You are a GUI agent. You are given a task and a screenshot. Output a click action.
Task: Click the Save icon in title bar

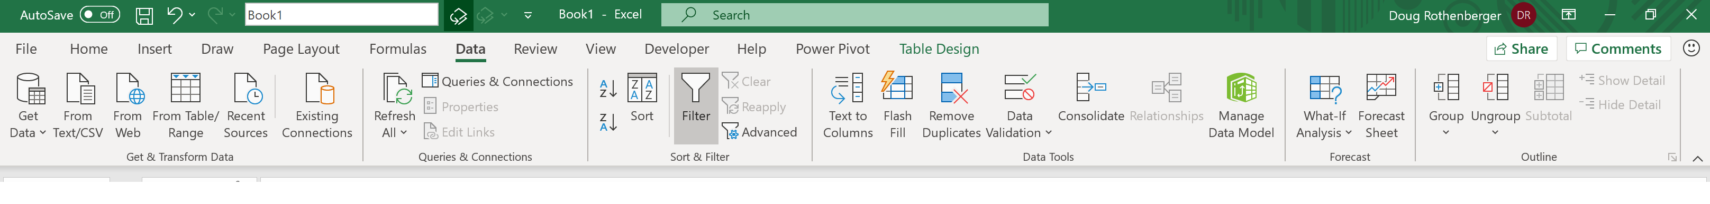click(144, 15)
